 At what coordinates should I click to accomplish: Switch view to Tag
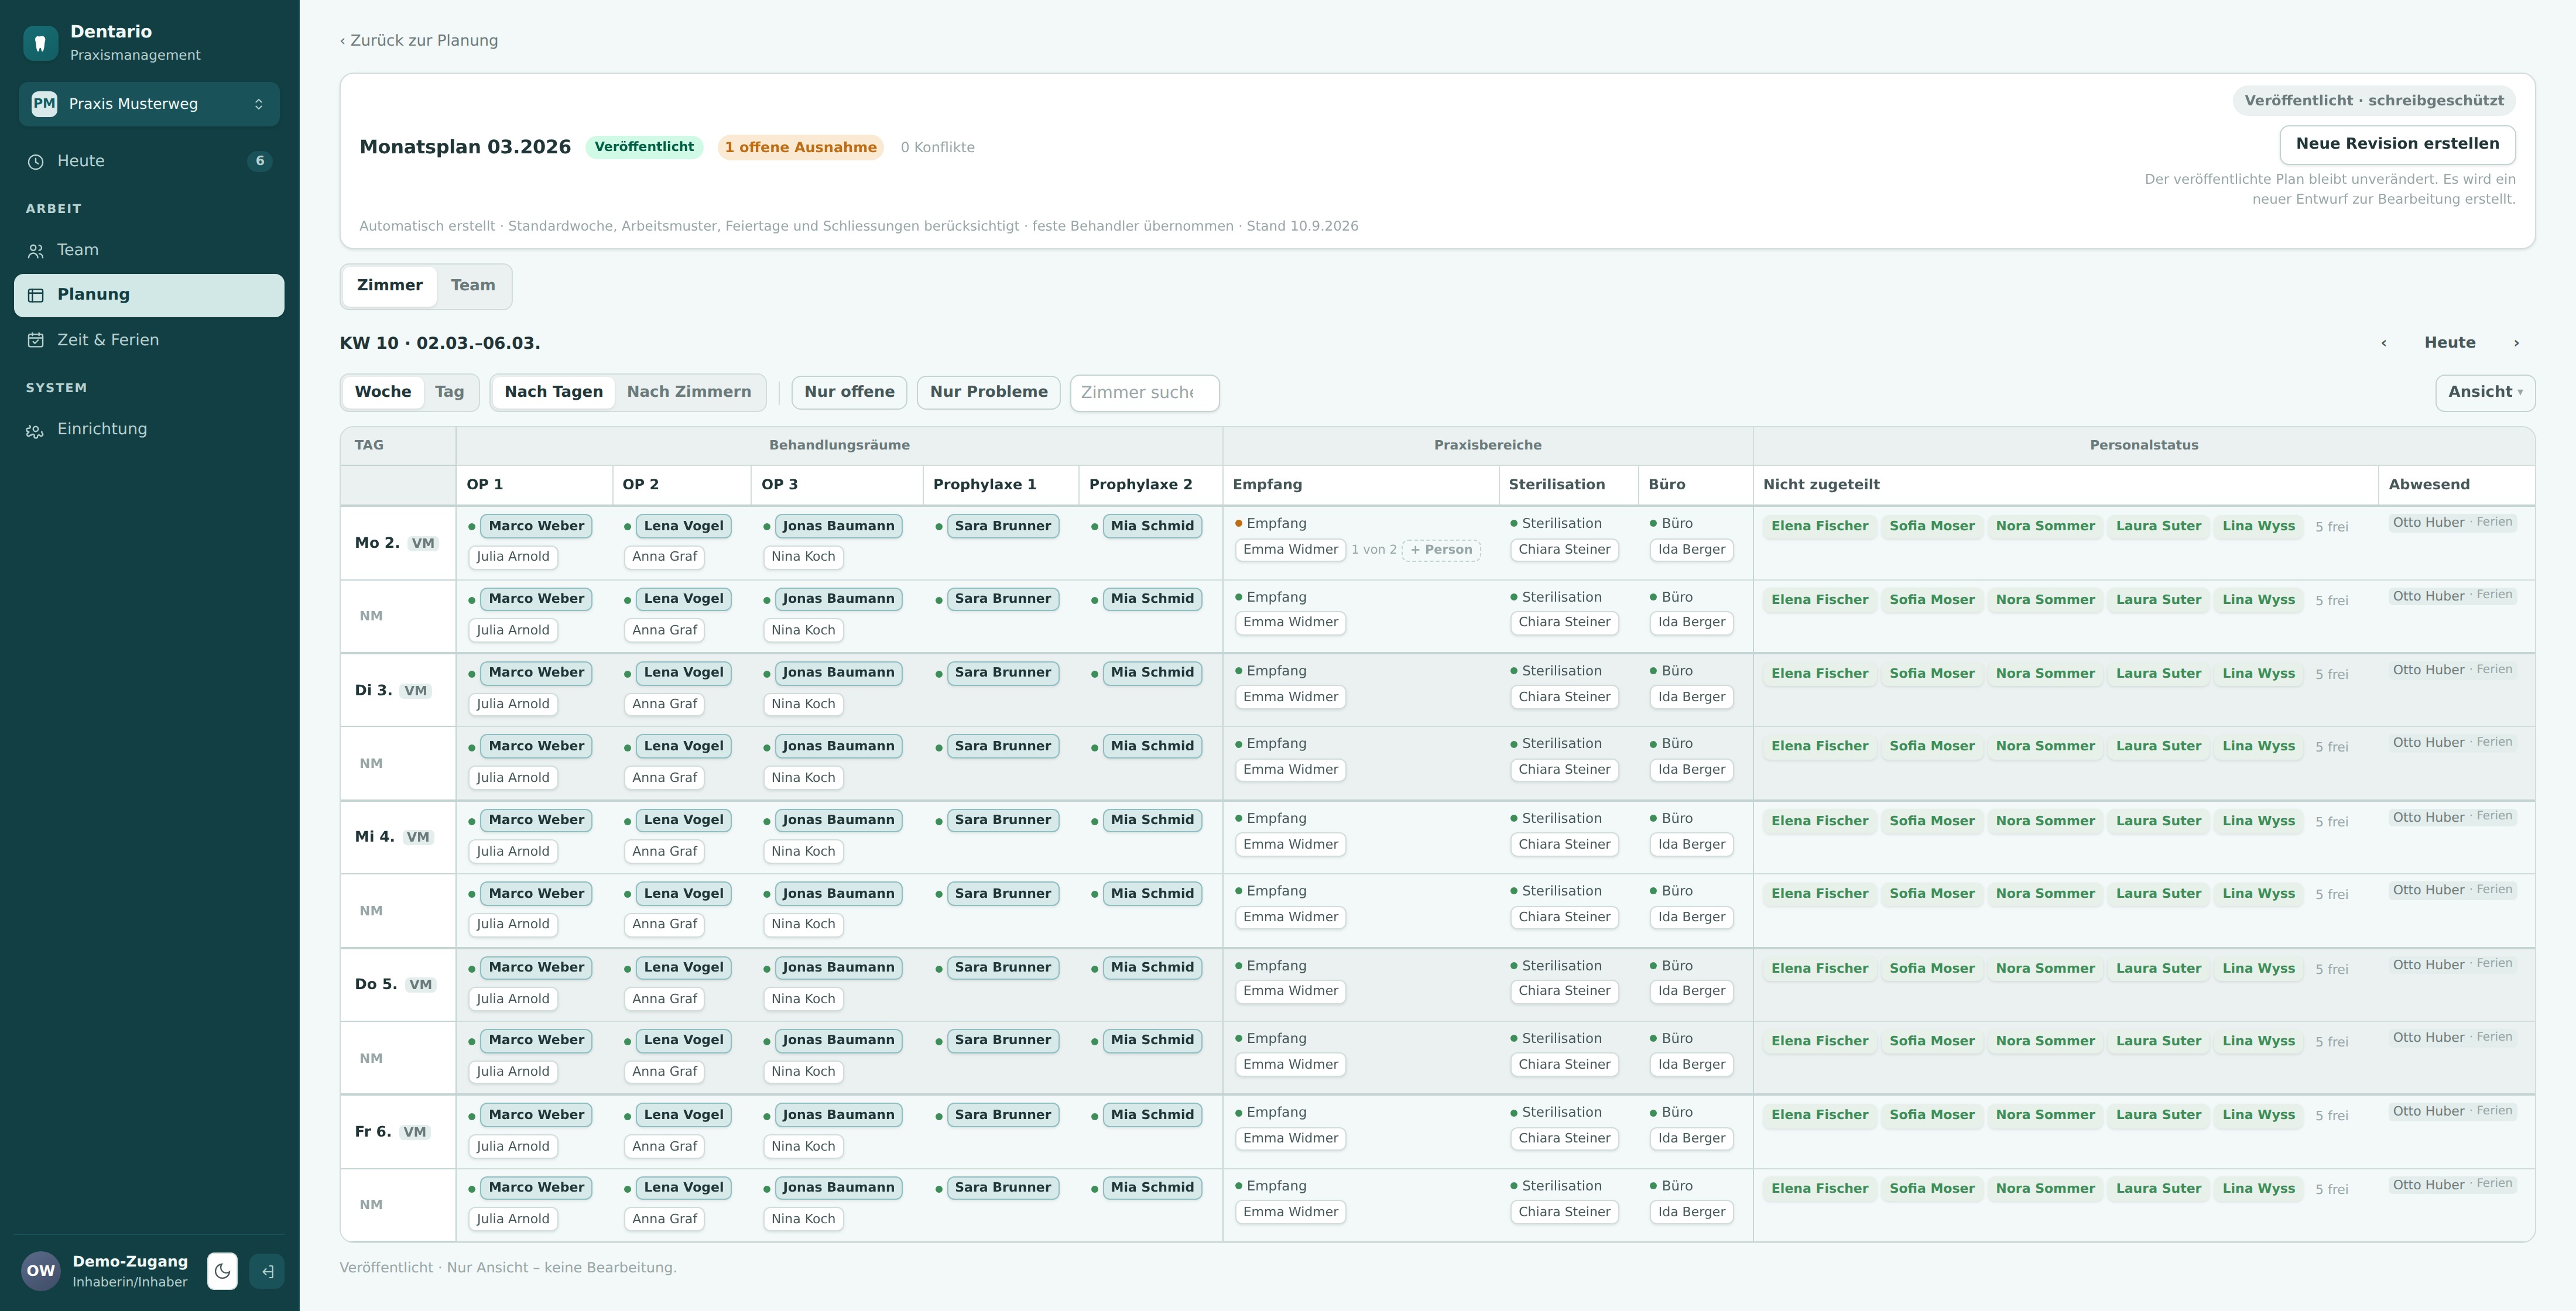pyautogui.click(x=449, y=392)
